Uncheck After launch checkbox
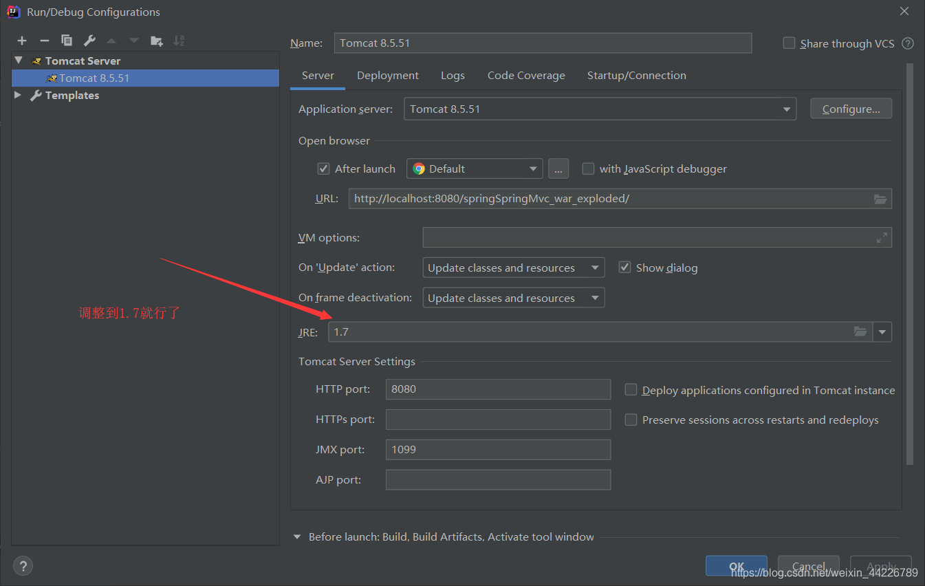The image size is (925, 586). tap(323, 169)
